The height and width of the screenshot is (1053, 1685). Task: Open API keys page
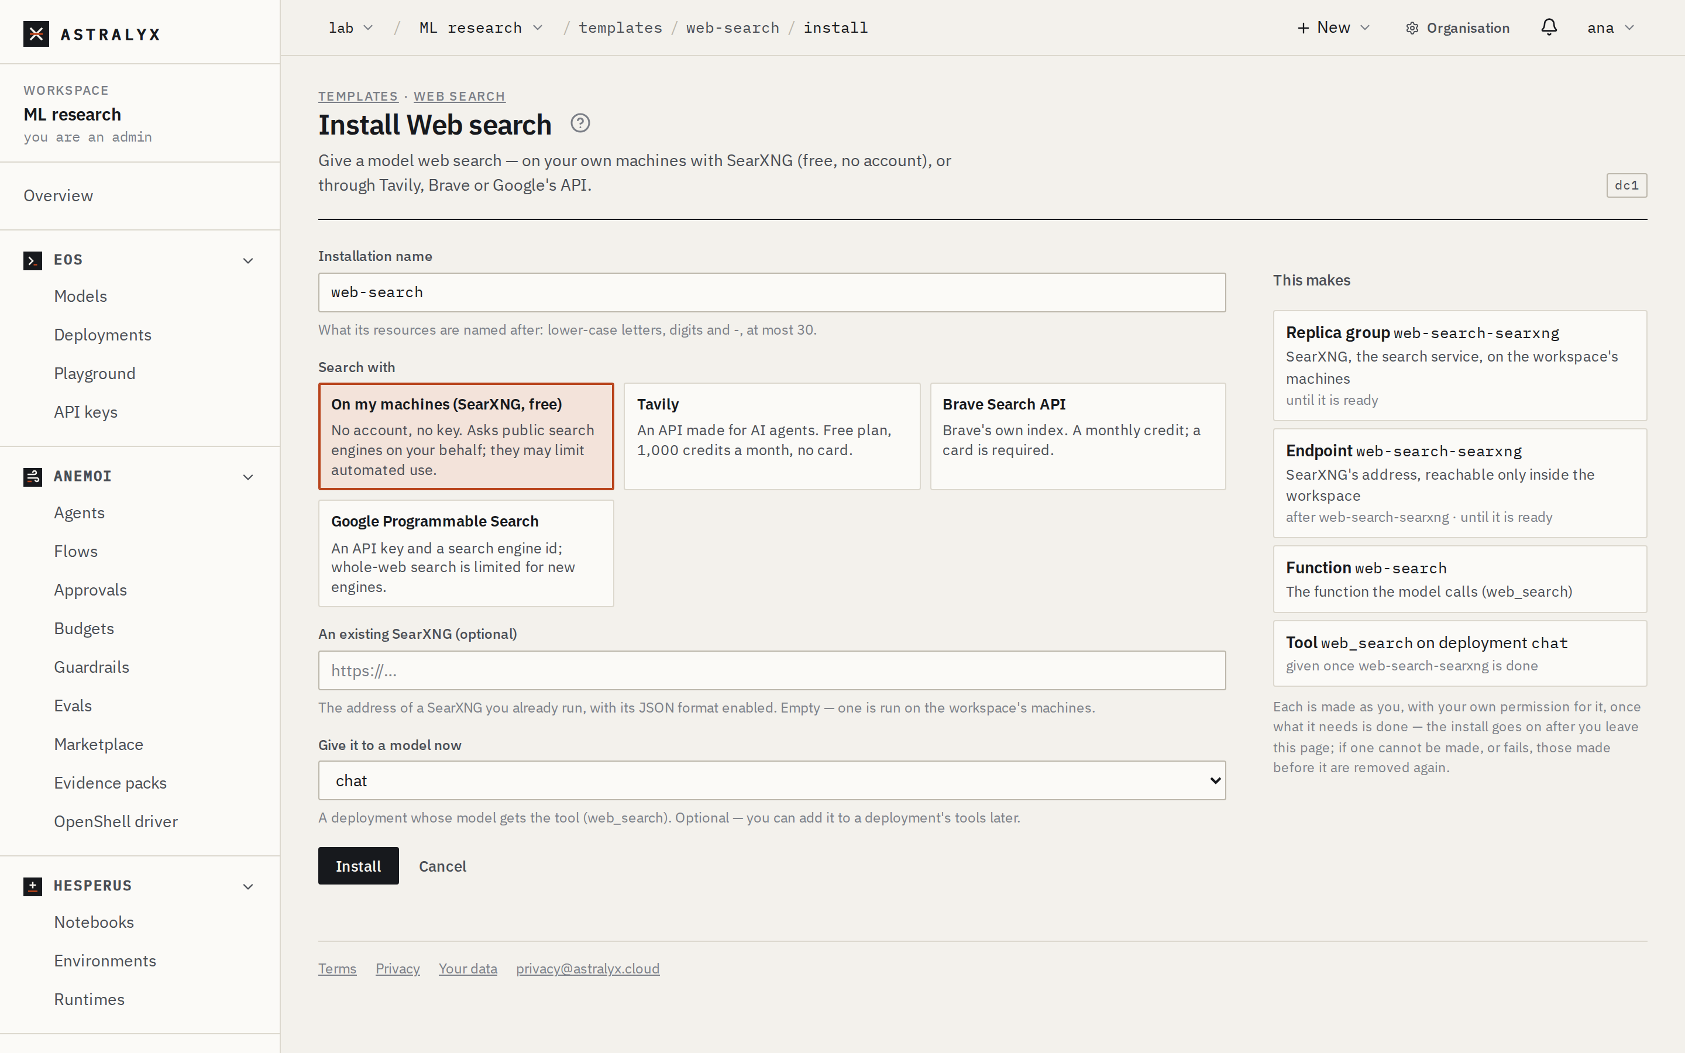coord(85,412)
